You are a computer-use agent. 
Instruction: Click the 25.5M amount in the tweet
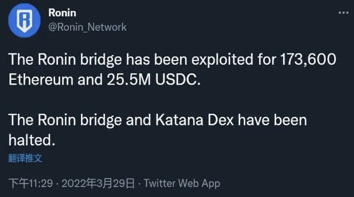pos(129,80)
